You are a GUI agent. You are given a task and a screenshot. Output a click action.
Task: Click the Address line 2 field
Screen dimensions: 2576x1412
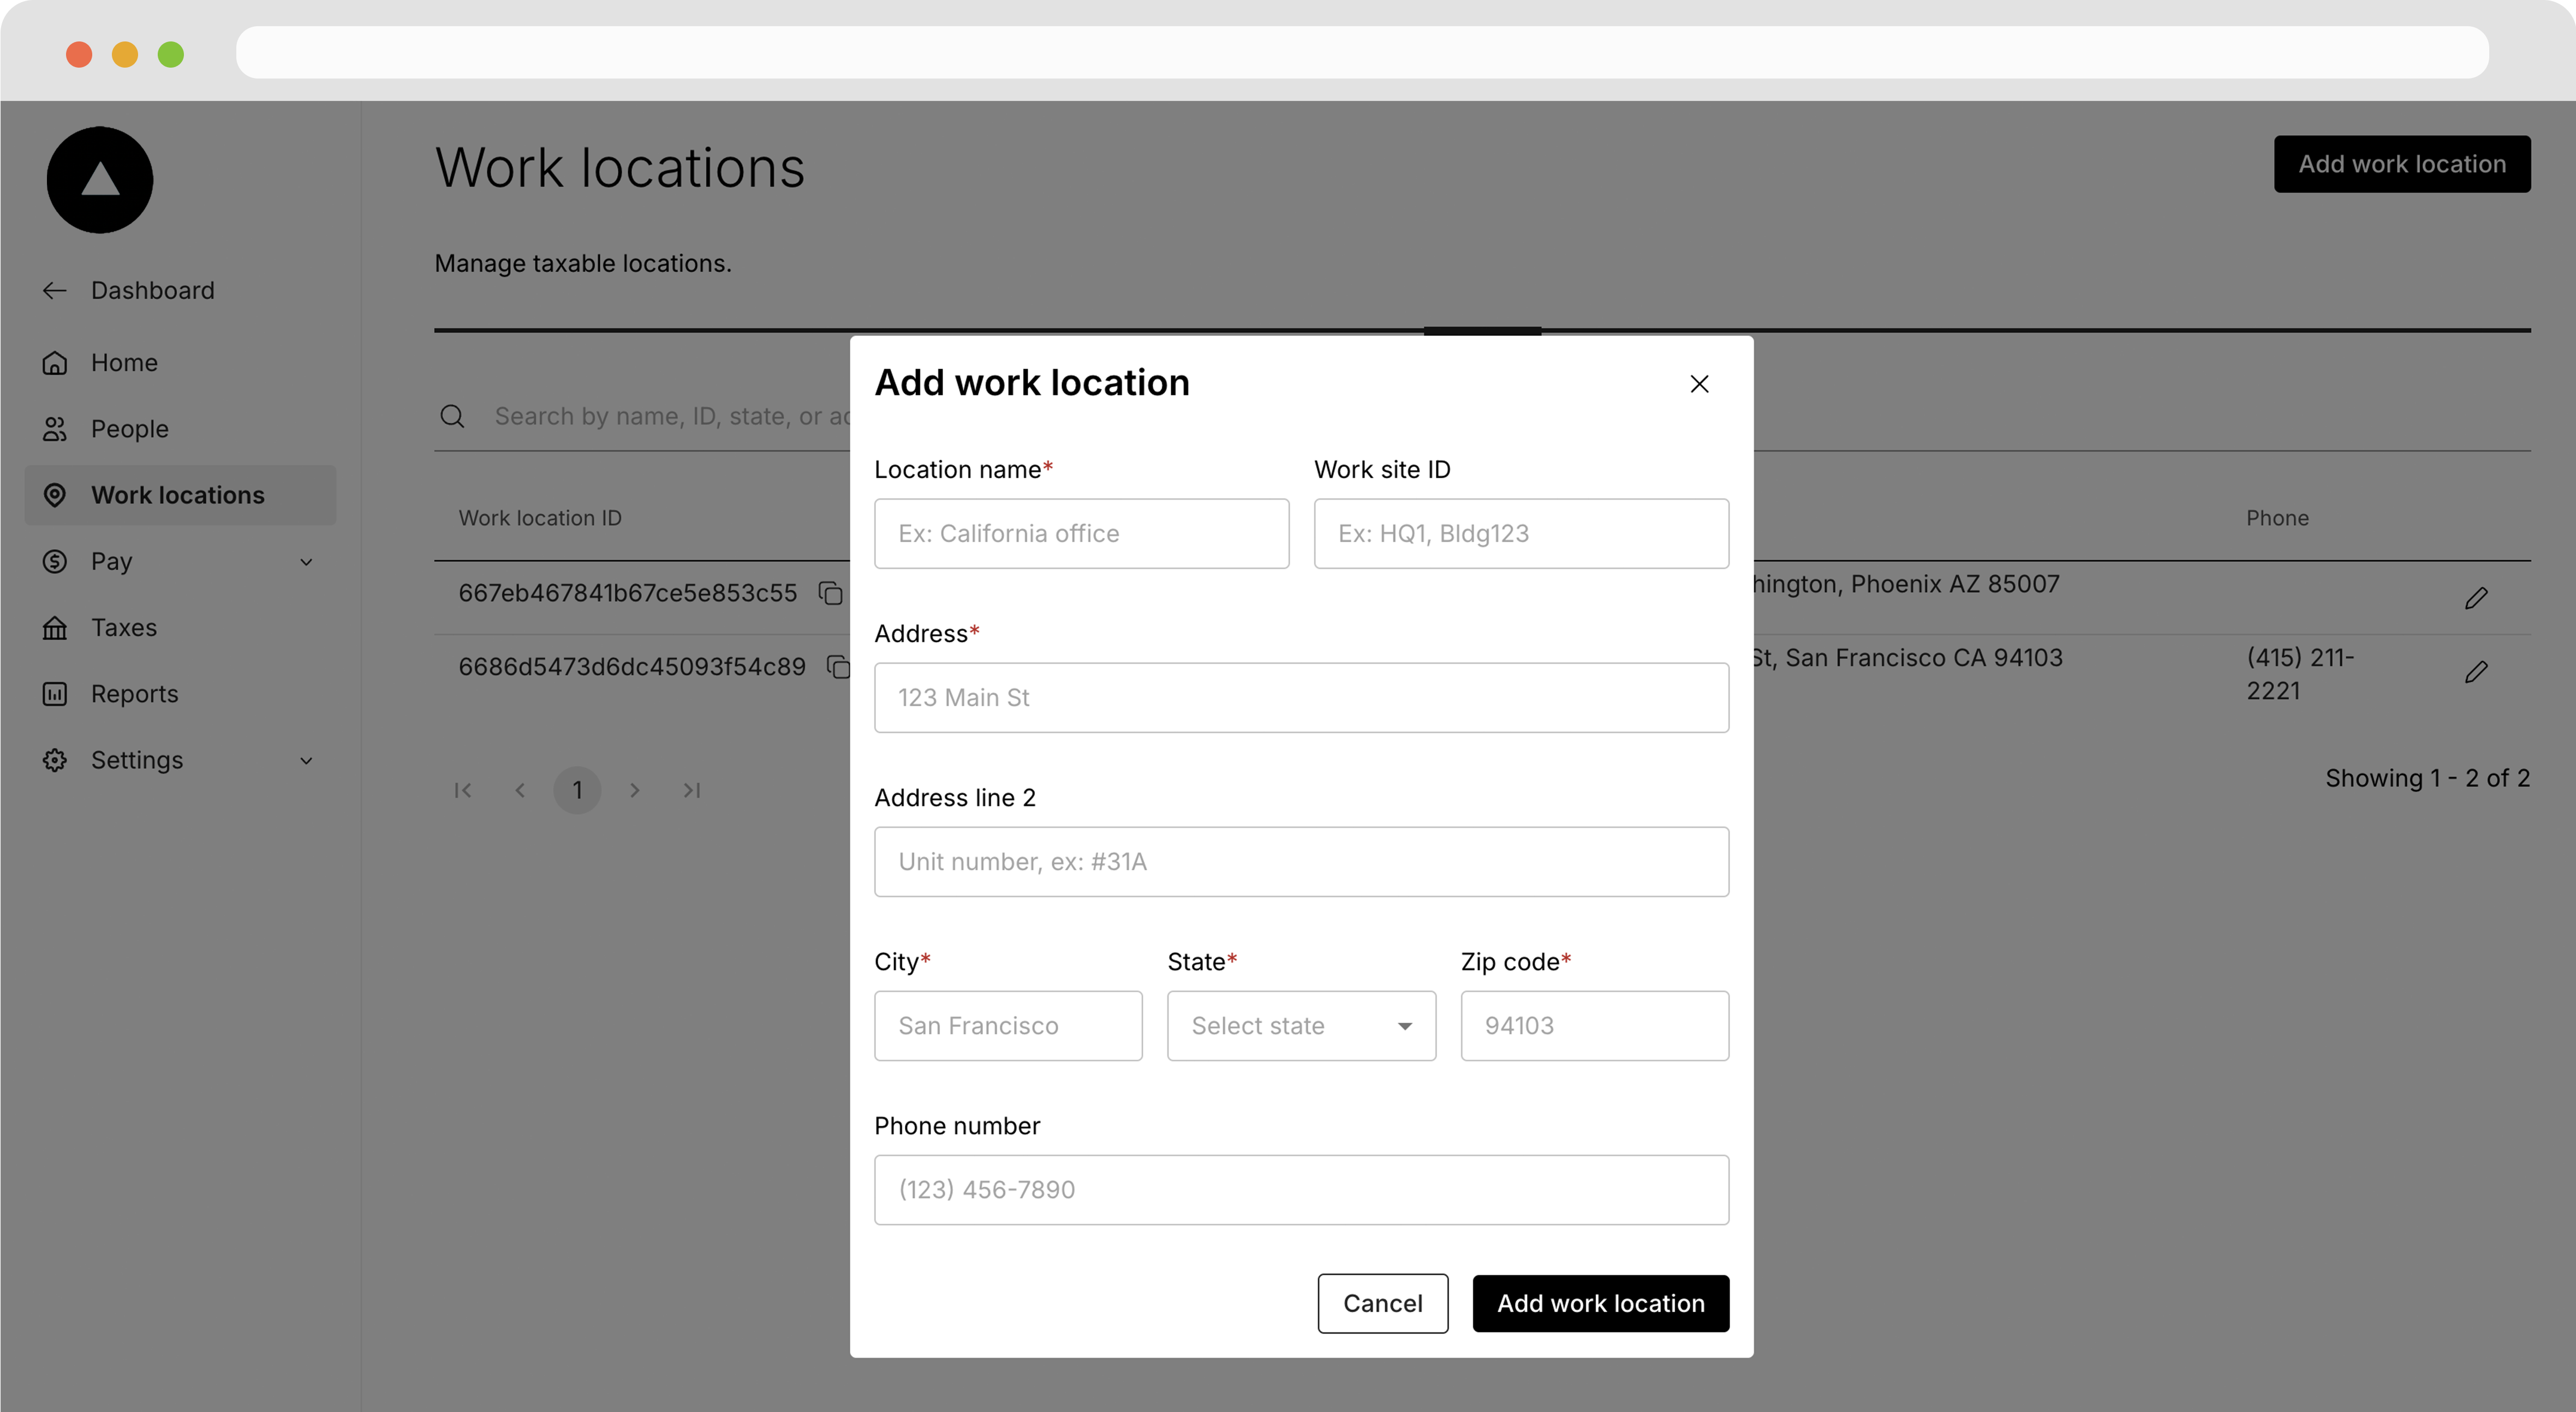click(1301, 861)
